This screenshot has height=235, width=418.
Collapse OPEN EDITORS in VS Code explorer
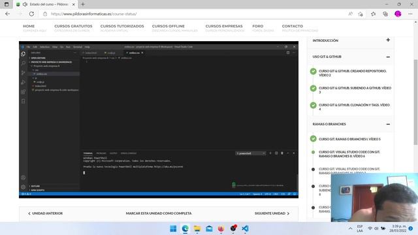click(38, 58)
